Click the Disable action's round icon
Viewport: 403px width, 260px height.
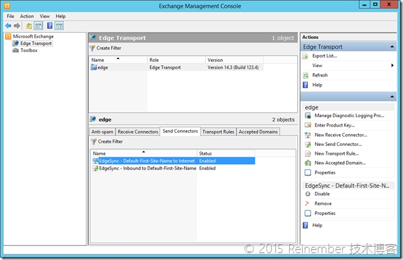[308, 194]
